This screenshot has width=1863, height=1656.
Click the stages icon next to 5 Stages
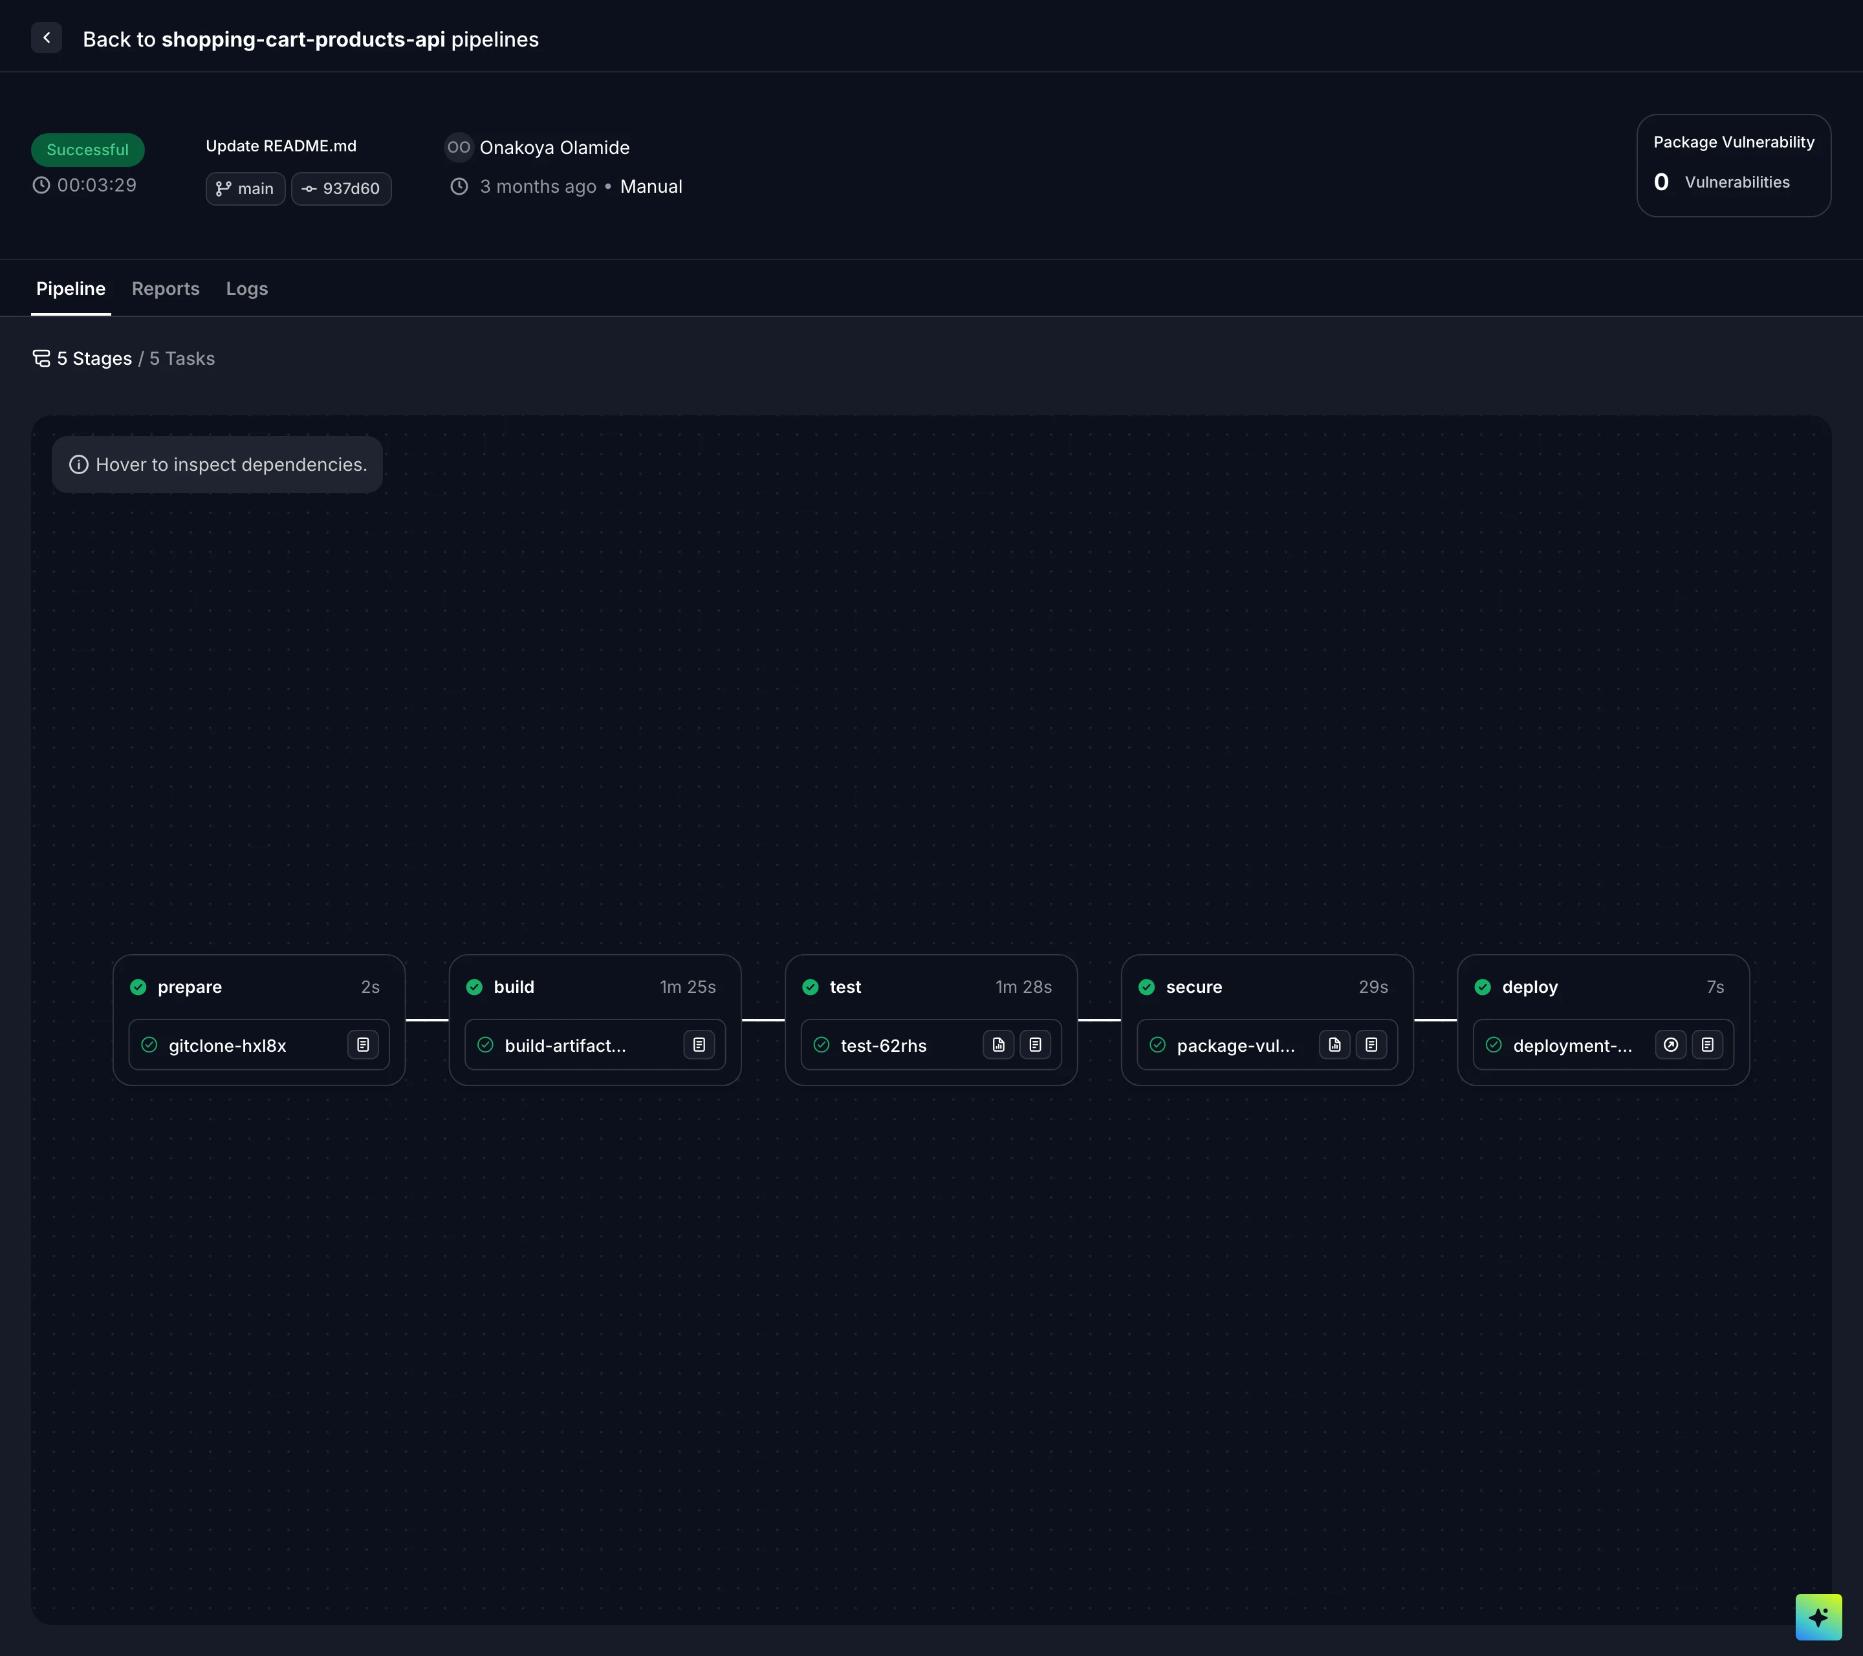[42, 358]
